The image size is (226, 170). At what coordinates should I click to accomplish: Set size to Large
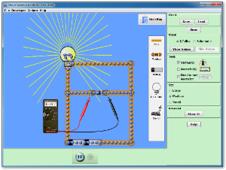pyautogui.click(x=170, y=91)
